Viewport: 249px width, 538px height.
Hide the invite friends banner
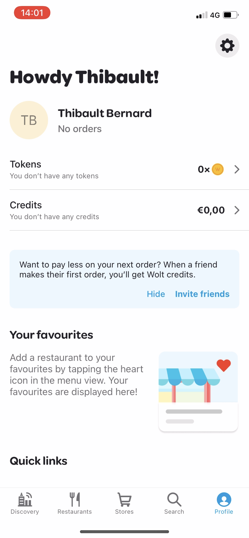pyautogui.click(x=156, y=294)
